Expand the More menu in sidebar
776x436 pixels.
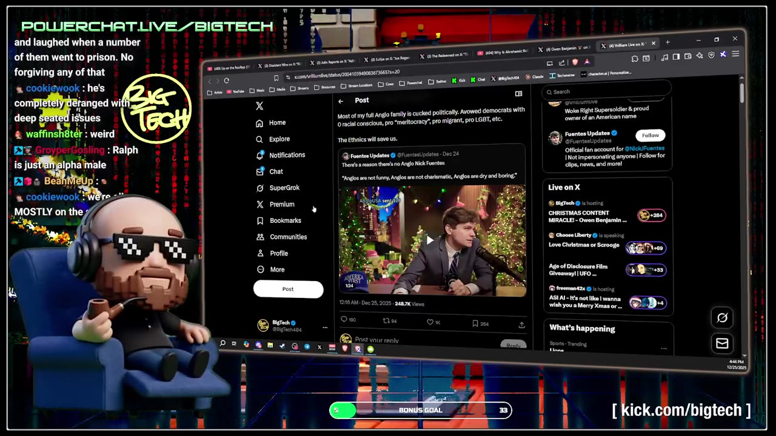tap(270, 269)
